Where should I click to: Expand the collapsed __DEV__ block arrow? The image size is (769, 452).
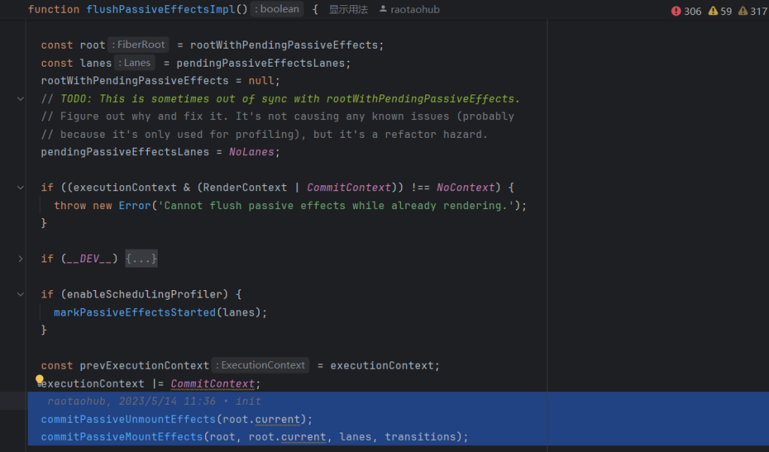coord(20,259)
